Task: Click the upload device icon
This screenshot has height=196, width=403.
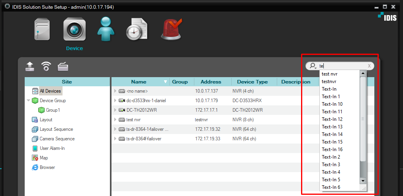Action: pyautogui.click(x=30, y=66)
